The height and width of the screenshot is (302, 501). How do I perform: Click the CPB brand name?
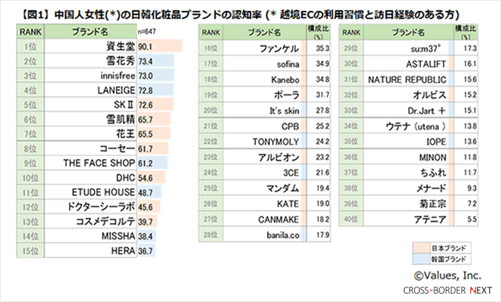290,126
